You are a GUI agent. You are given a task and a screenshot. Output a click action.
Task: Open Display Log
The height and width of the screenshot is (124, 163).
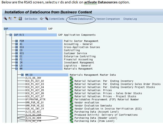[130, 19]
